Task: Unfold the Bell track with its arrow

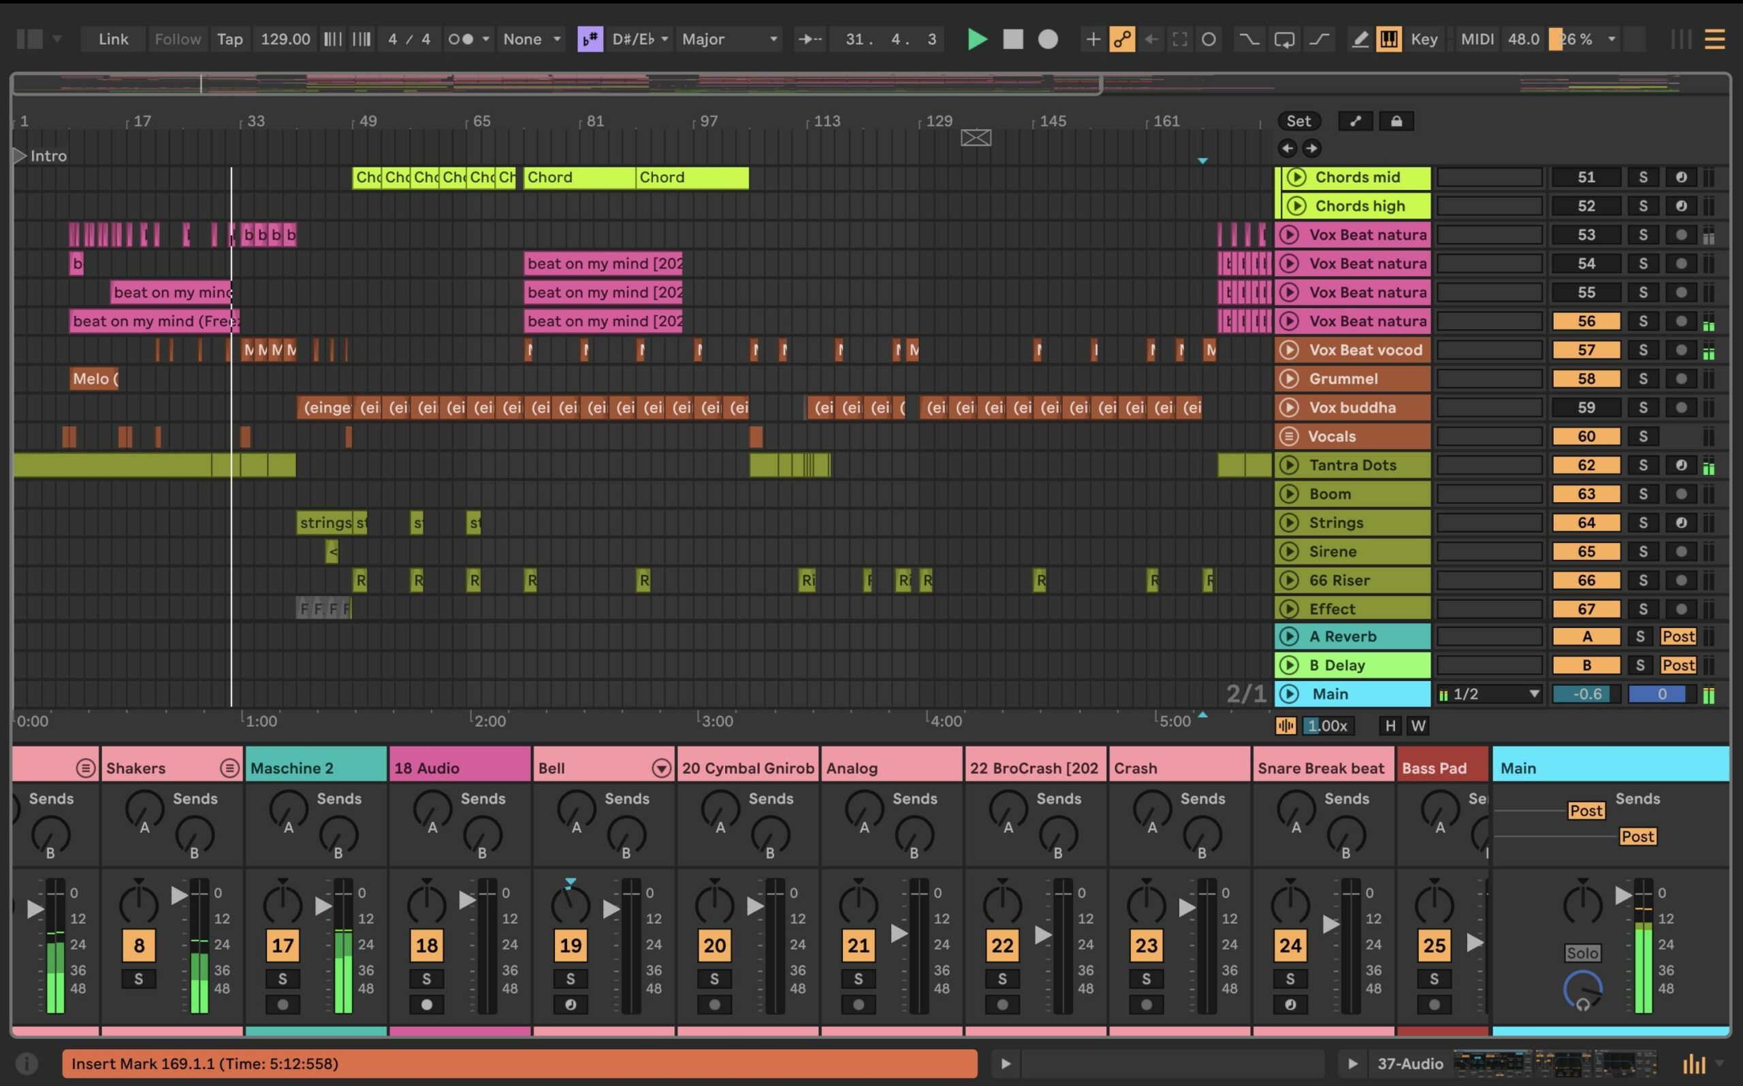Action: tap(661, 768)
